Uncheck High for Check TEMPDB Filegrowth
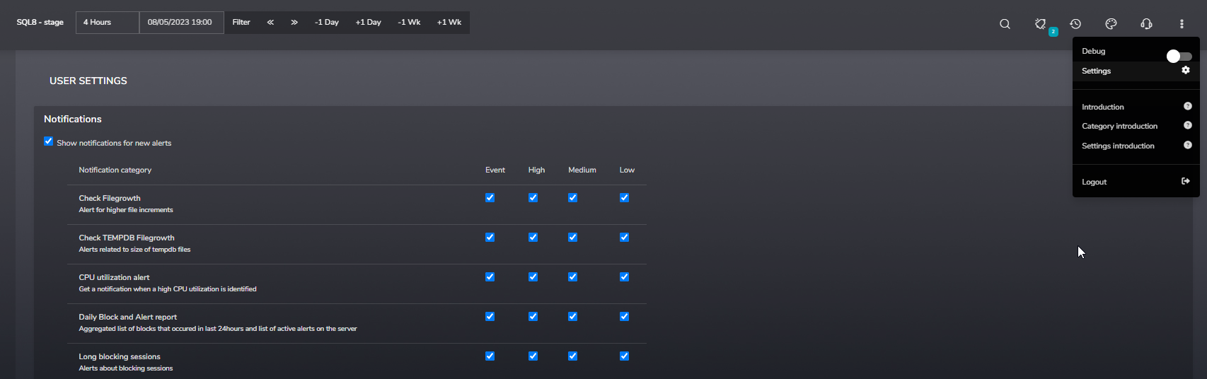1207x379 pixels. pos(533,238)
